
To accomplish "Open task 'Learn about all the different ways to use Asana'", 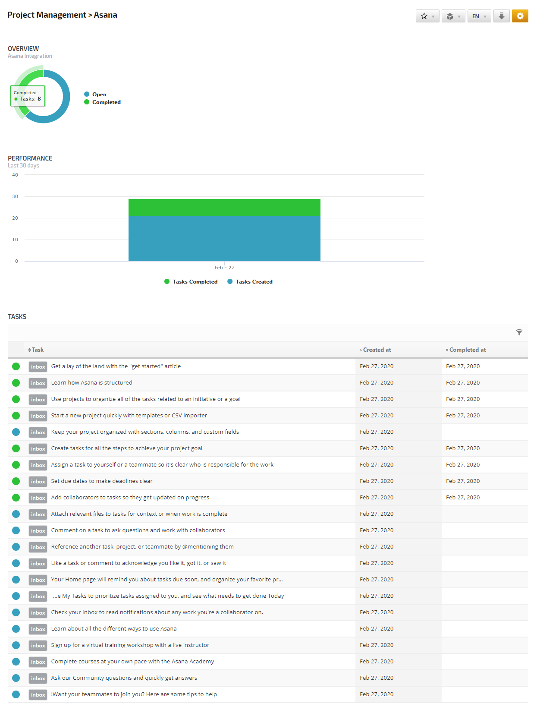I will coord(114,629).
